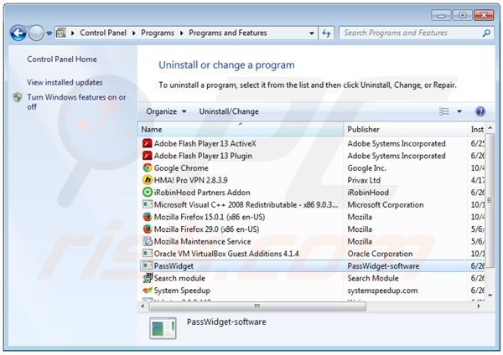Sort by the Name column header

pyautogui.click(x=241, y=130)
